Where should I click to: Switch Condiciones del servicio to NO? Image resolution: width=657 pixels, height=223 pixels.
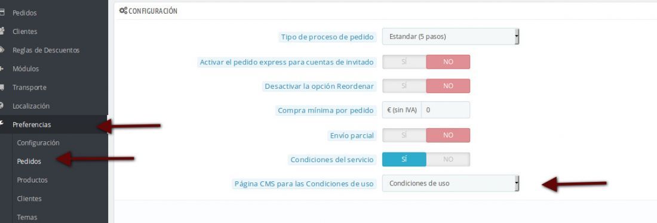click(x=448, y=159)
